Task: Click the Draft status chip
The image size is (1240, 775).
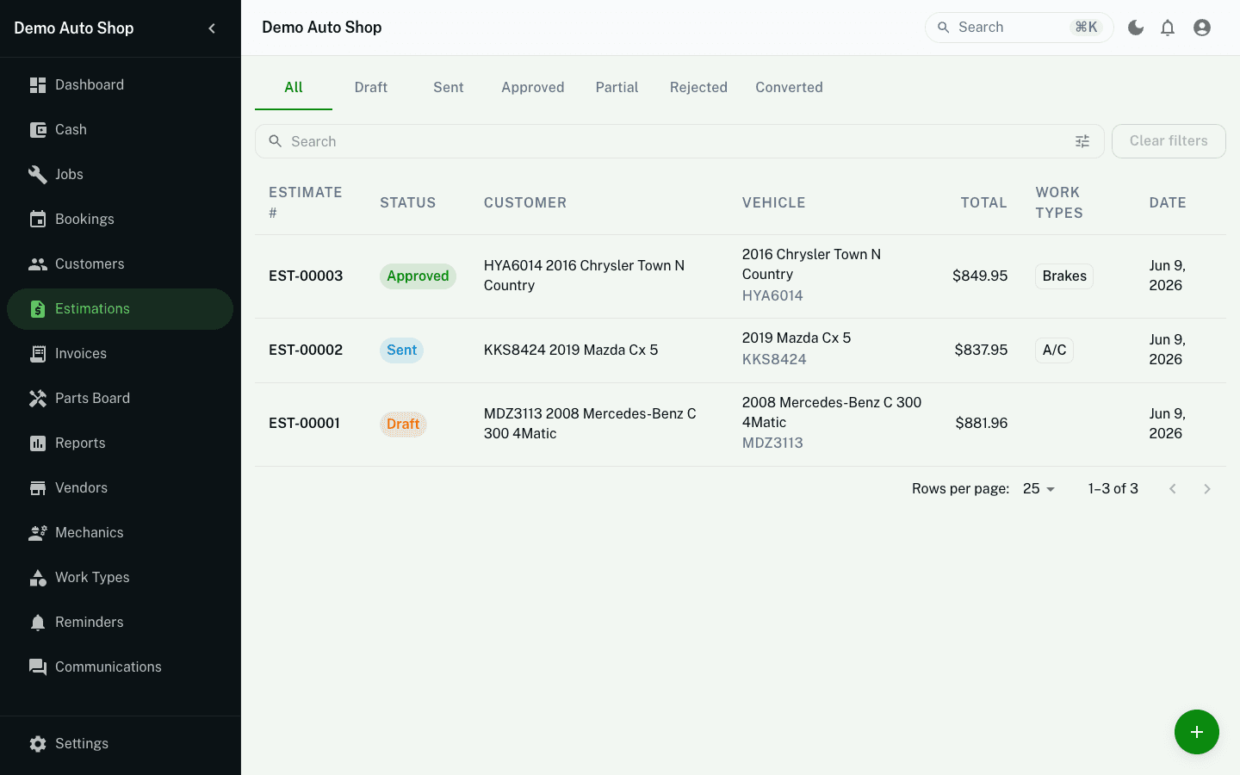Action: (x=403, y=424)
